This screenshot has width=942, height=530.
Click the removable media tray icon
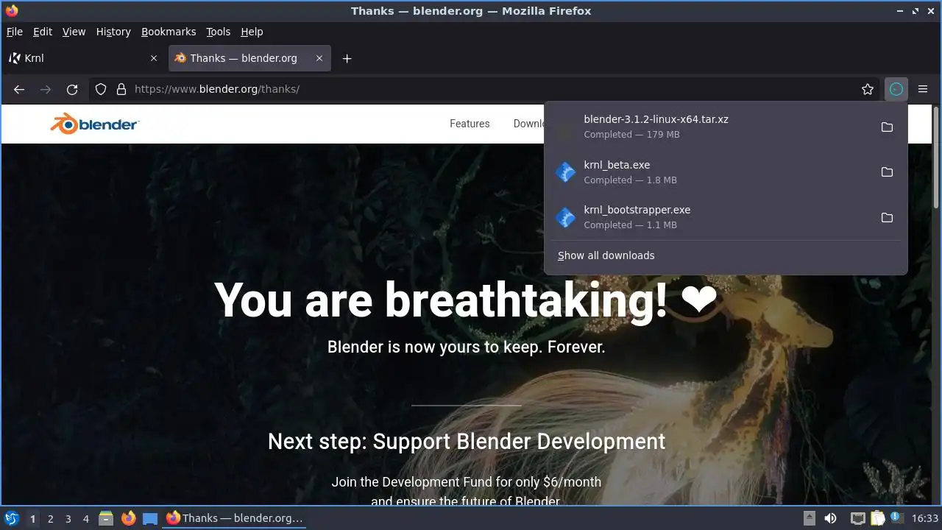coord(809,518)
